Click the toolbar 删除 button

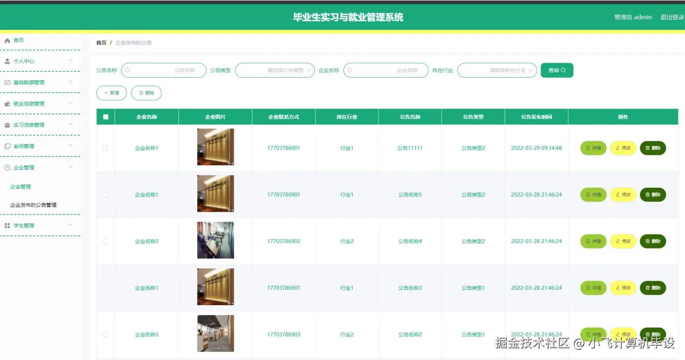(146, 93)
